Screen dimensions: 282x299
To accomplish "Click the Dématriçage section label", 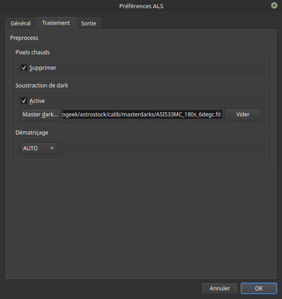I will coord(32,133).
